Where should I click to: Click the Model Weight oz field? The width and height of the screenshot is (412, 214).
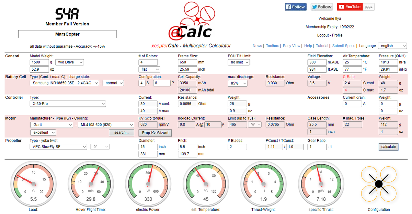pyautogui.click(x=39, y=69)
